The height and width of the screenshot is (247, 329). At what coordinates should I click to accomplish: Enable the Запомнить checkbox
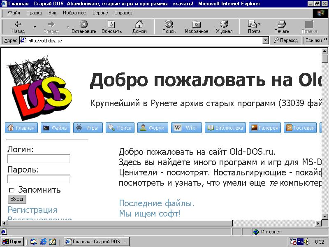12,190
